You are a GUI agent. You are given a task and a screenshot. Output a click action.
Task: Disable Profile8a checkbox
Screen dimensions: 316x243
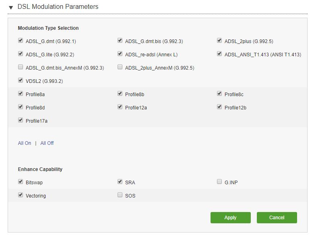(x=21, y=93)
